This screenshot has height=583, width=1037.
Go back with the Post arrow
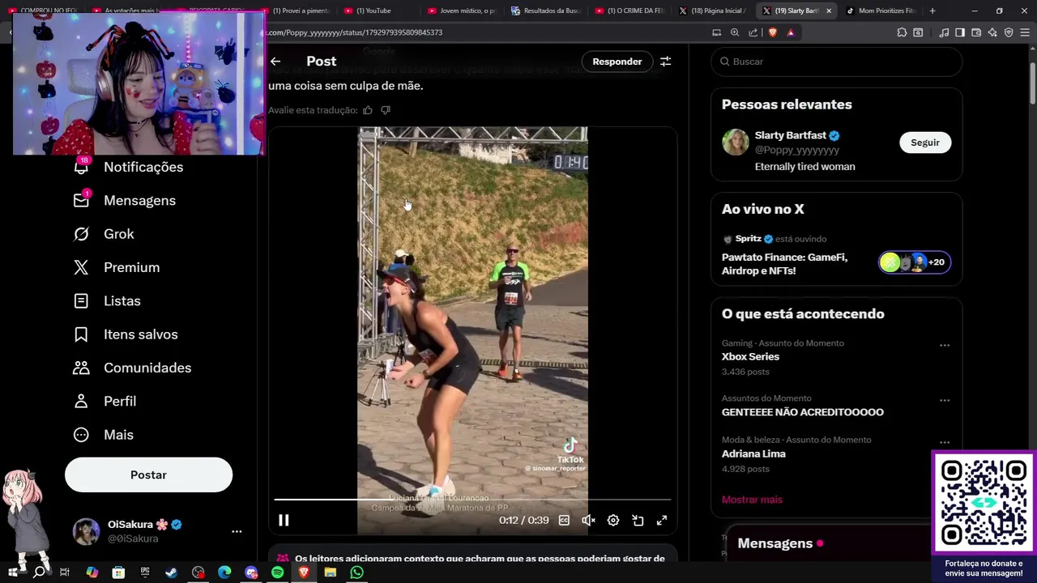[x=275, y=62]
